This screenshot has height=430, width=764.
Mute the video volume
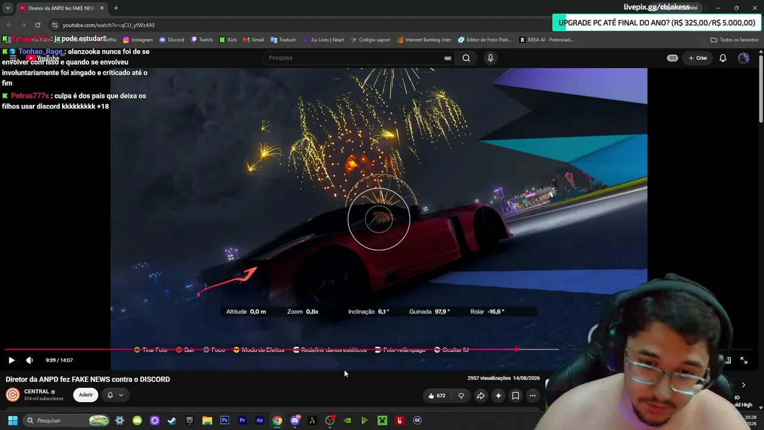point(29,360)
